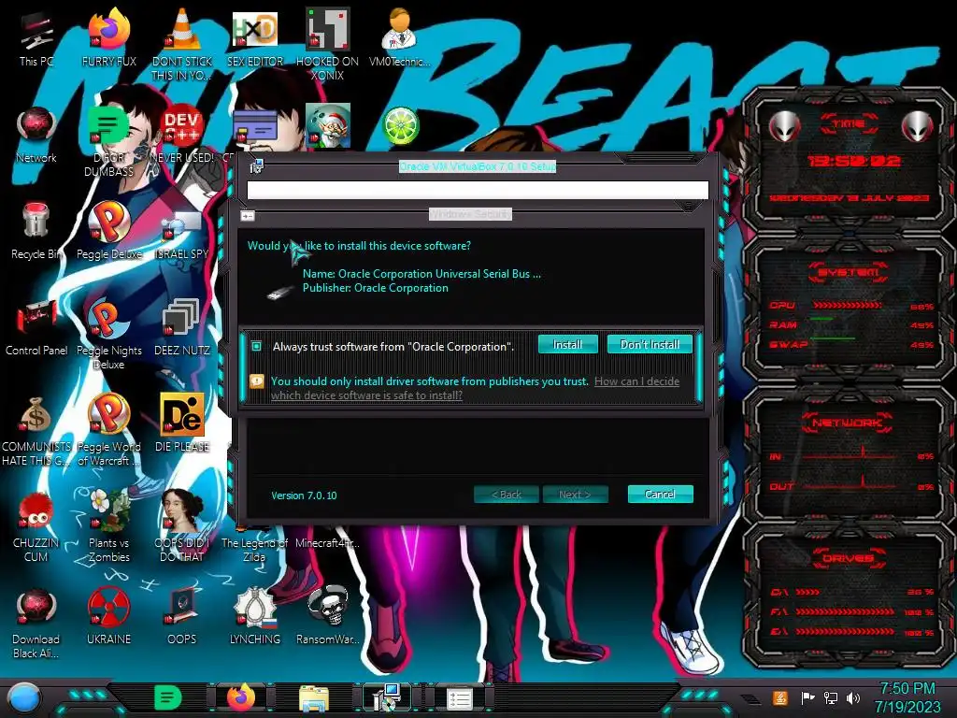This screenshot has width=957, height=718.
Task: Select the OOPS DID I DO THAT icon
Action: click(182, 526)
